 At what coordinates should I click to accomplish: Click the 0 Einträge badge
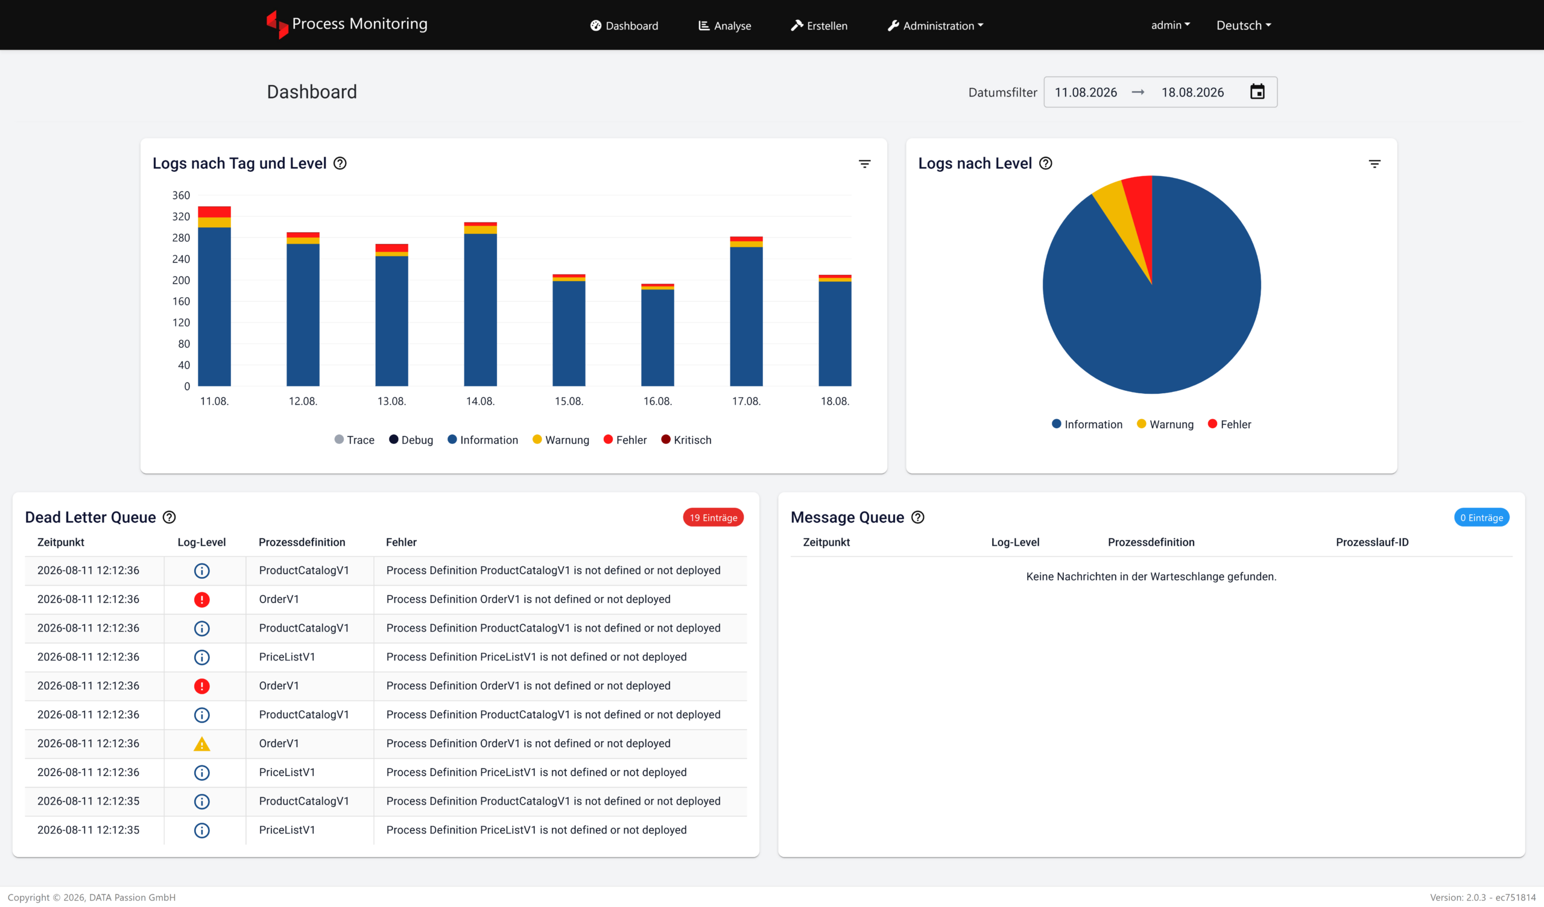(x=1481, y=518)
